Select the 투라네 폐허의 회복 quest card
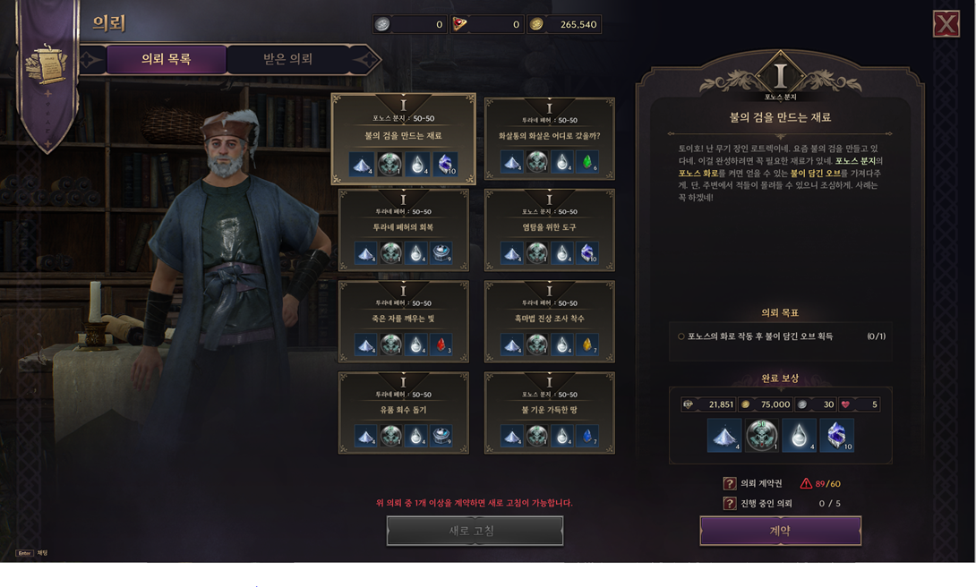The width and height of the screenshot is (976, 587). click(x=403, y=230)
